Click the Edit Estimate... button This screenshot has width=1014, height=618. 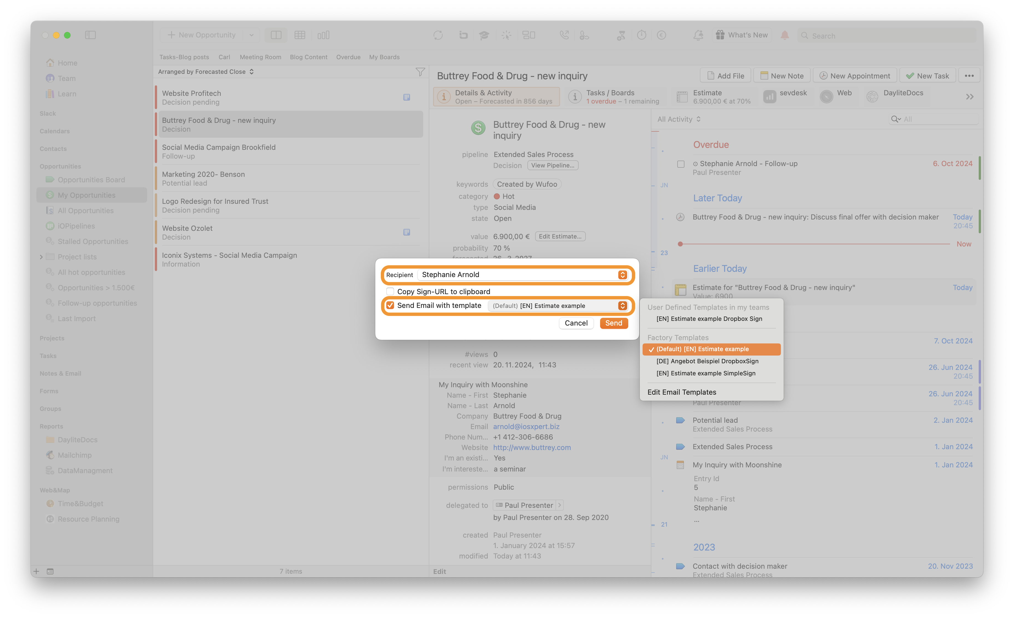click(560, 236)
